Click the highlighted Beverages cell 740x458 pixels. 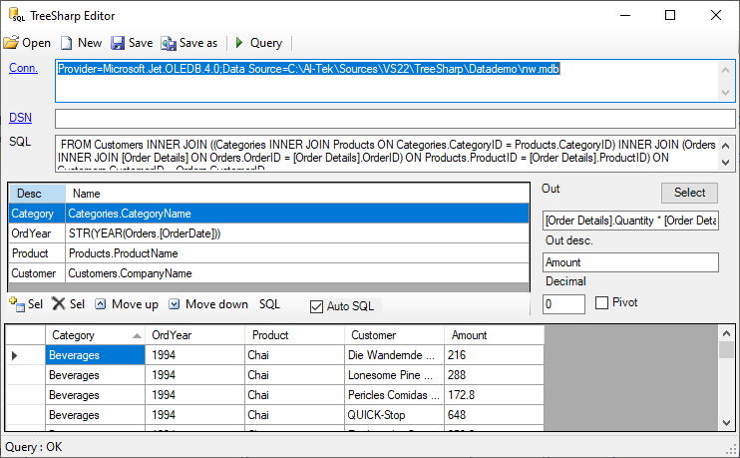96,355
